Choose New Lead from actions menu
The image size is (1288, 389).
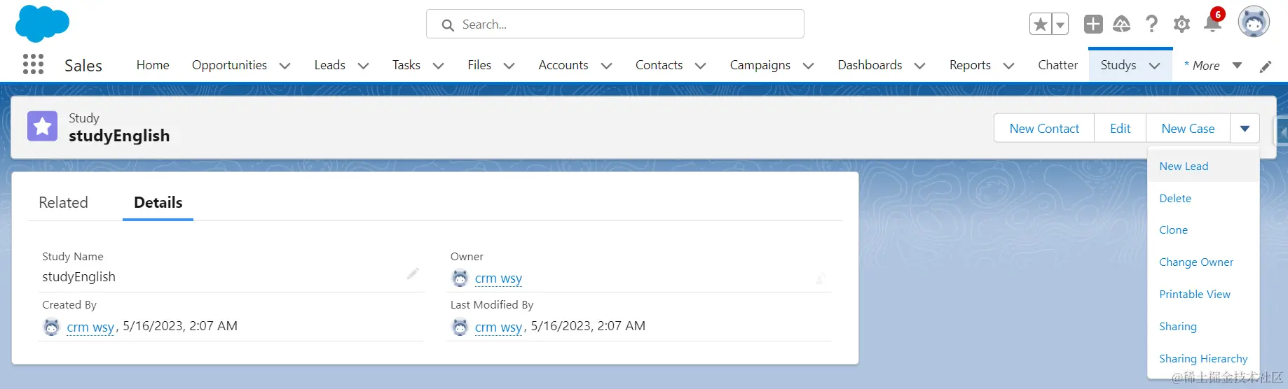point(1203,167)
